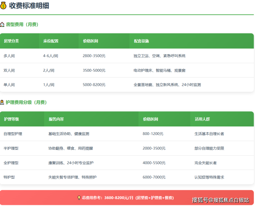
Task: Select the 服务内容 column header
Action: point(56,119)
